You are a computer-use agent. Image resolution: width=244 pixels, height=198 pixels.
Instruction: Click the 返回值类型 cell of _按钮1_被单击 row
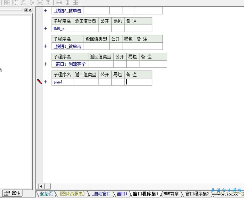(96, 46)
